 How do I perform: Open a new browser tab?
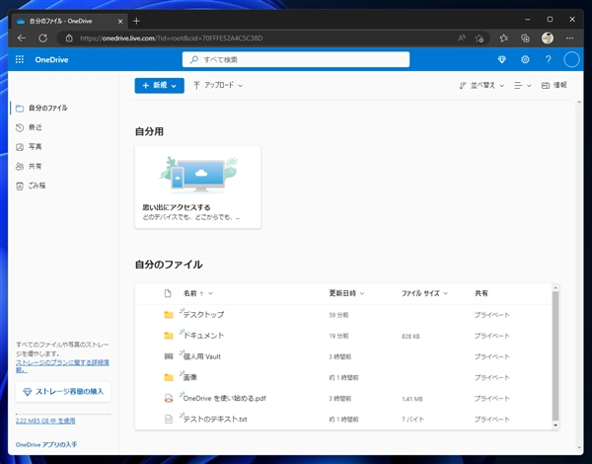[x=136, y=21]
